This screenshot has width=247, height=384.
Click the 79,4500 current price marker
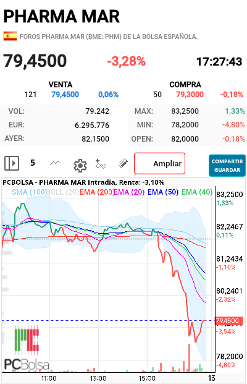[229, 321]
